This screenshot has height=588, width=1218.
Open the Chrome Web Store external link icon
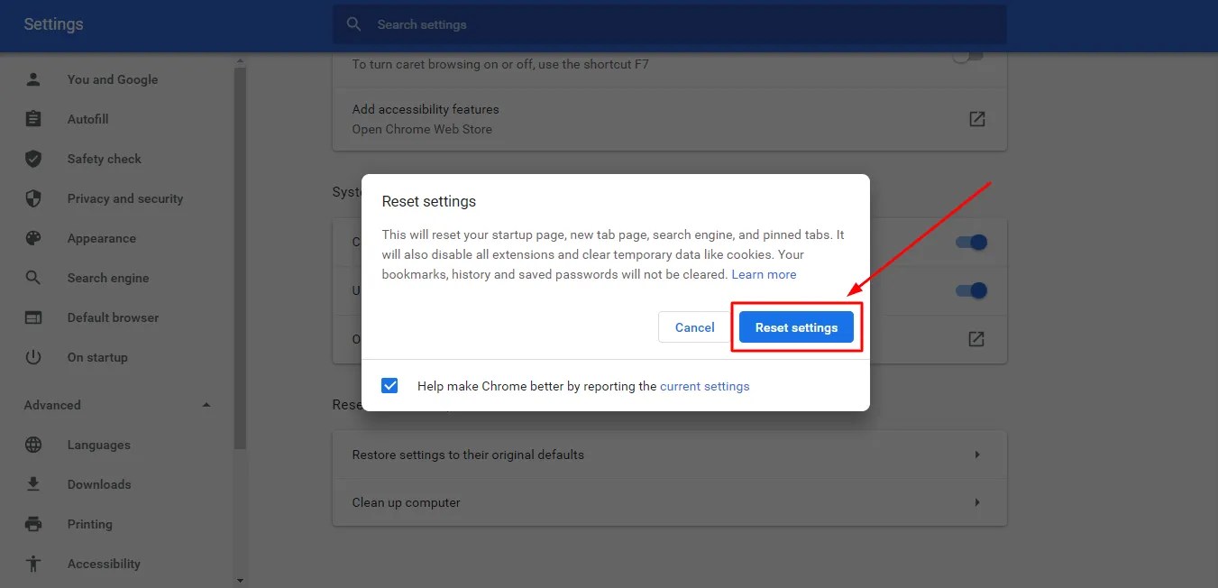(976, 118)
